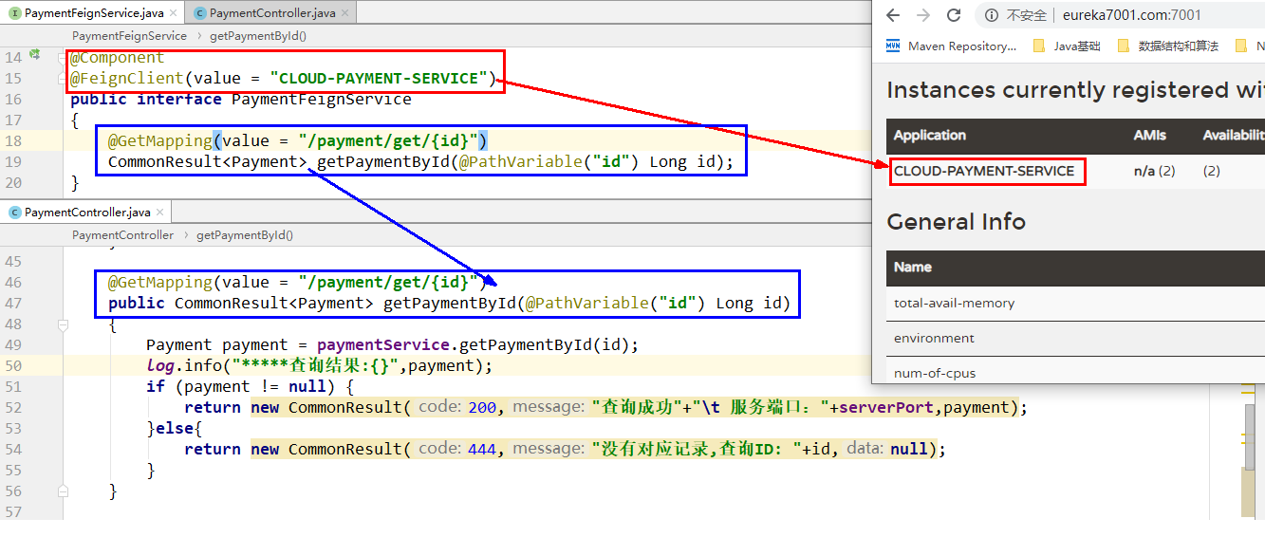
Task: Focus the eureka7001.com:7001 address bar
Action: (x=1131, y=15)
